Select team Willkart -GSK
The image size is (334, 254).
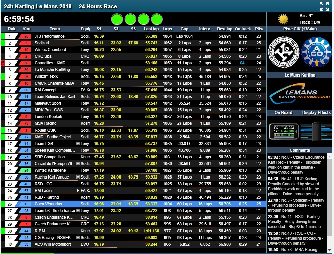(x=46, y=77)
